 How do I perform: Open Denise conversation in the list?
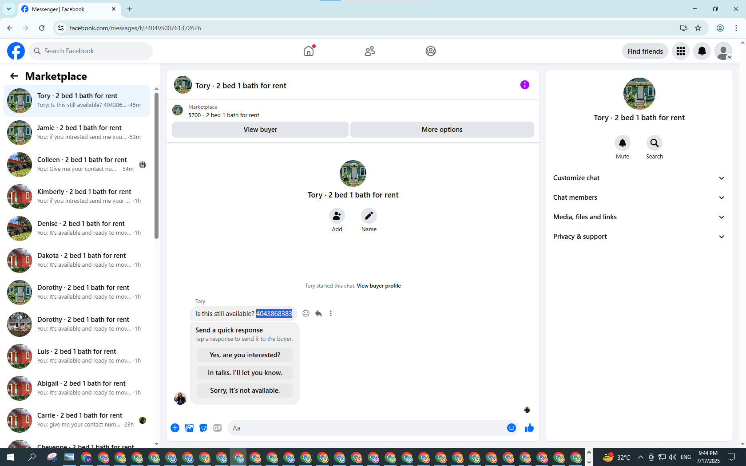point(77,229)
